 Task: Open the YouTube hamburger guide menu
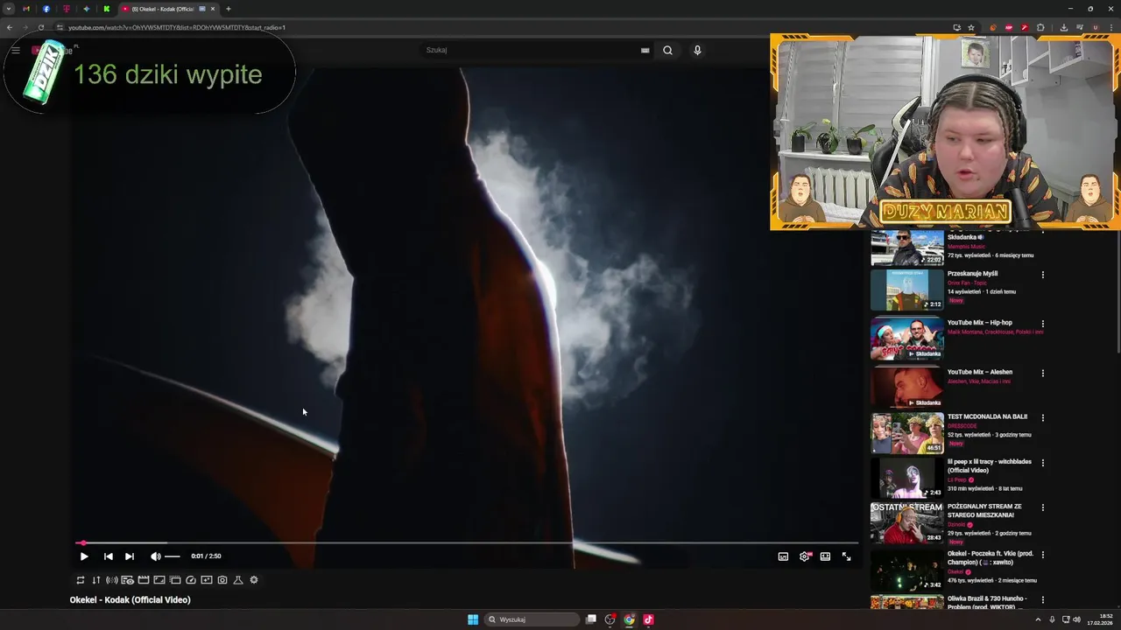point(16,50)
